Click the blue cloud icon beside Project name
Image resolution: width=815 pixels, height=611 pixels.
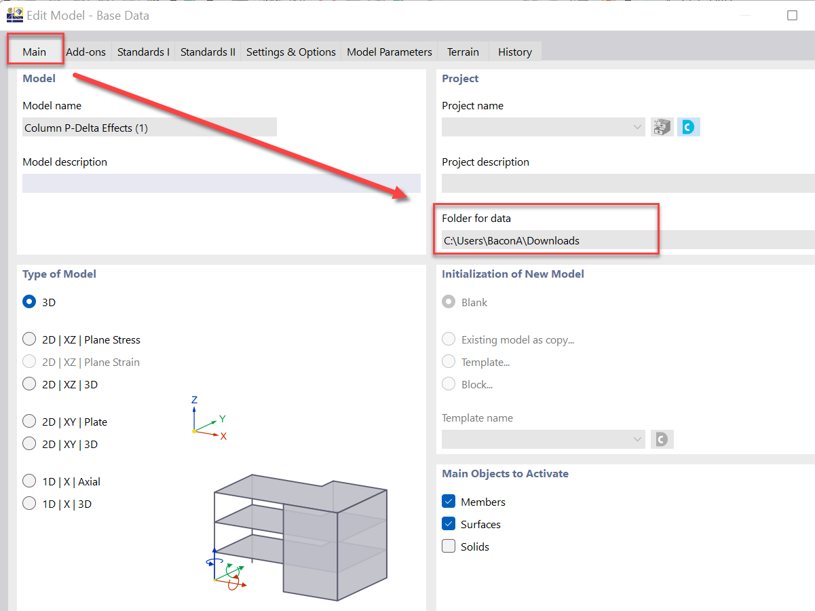click(688, 127)
